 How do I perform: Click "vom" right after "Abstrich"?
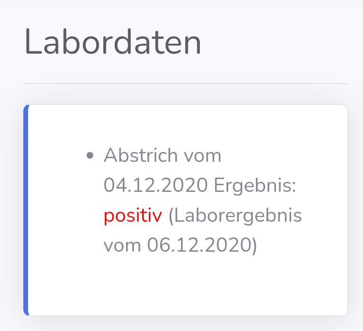(203, 155)
